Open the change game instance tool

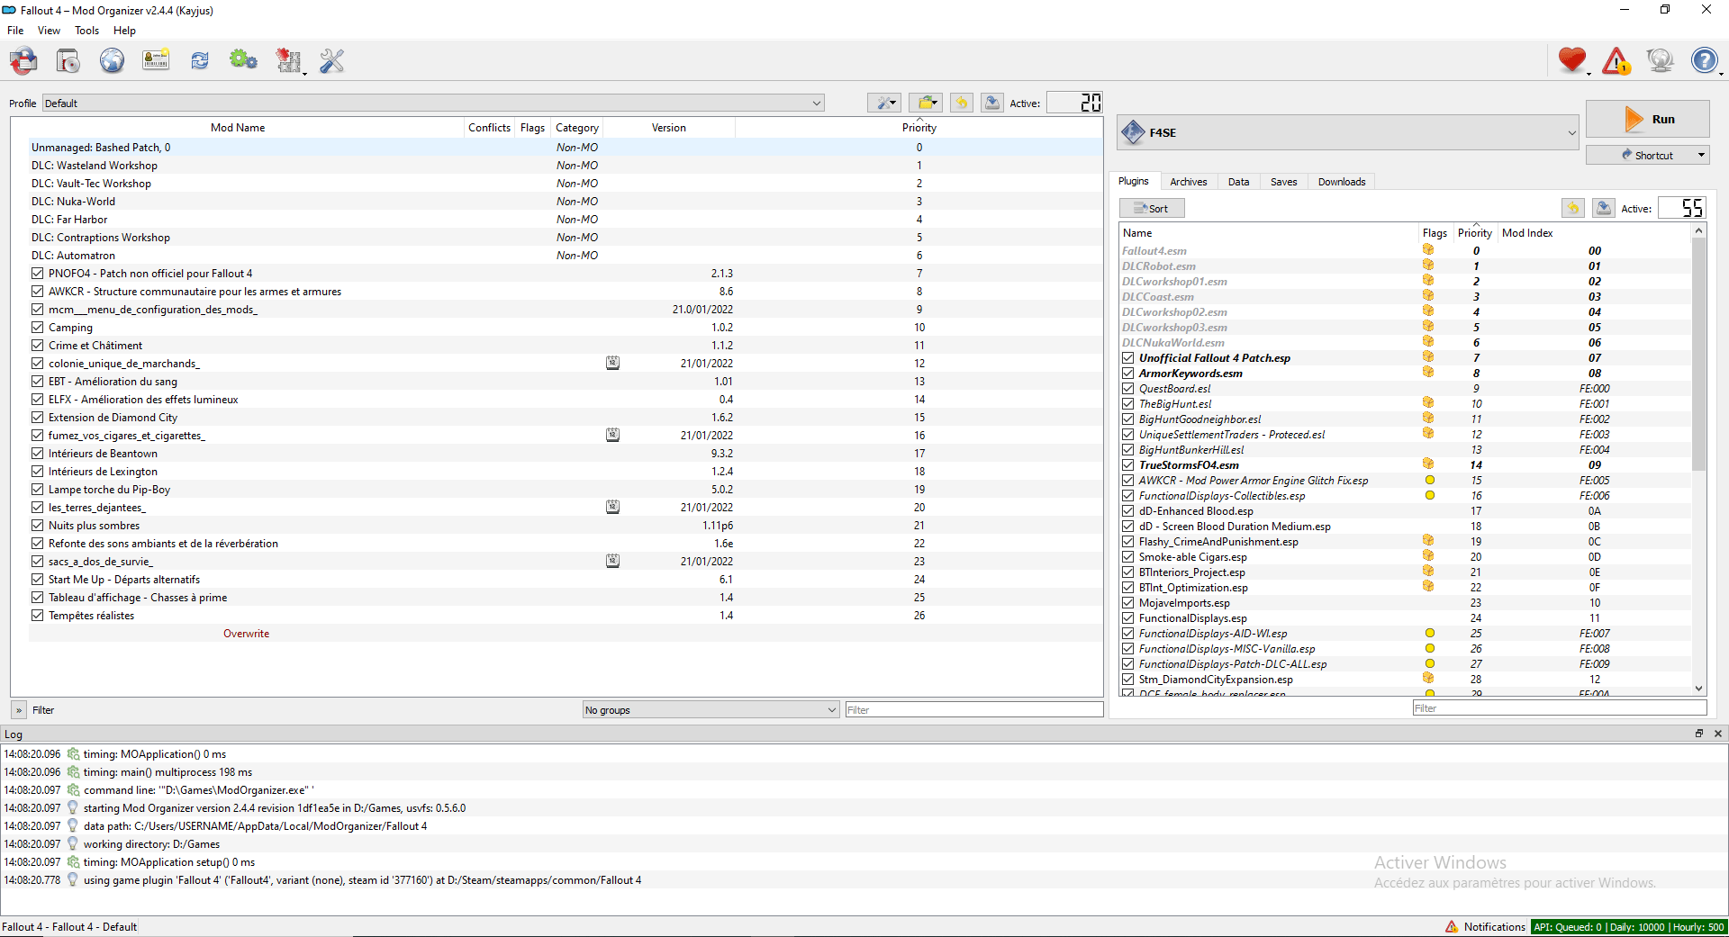point(23,60)
